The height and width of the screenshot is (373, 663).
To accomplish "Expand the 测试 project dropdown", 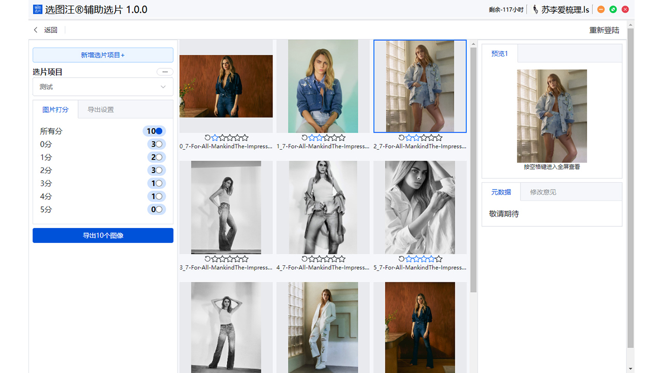I will pos(103,87).
